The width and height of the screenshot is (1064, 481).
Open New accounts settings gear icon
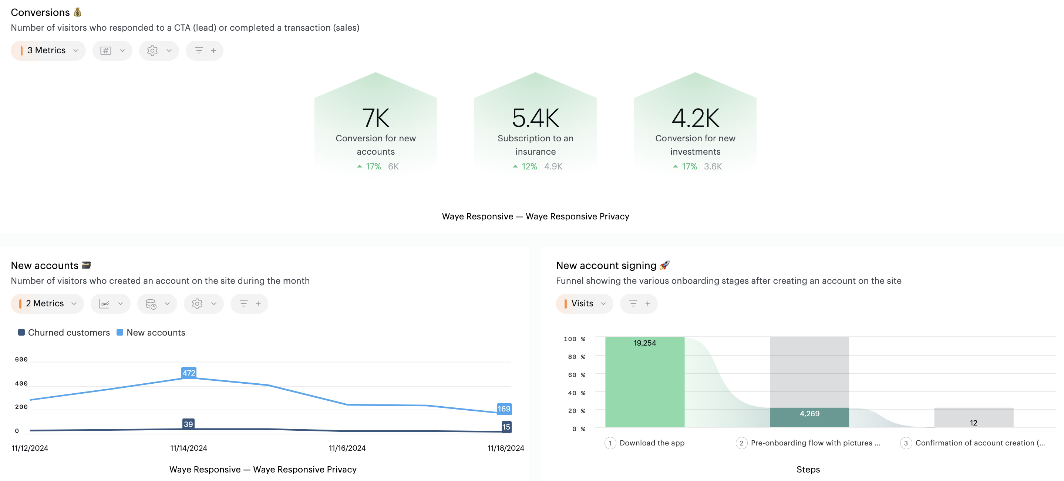[197, 304]
